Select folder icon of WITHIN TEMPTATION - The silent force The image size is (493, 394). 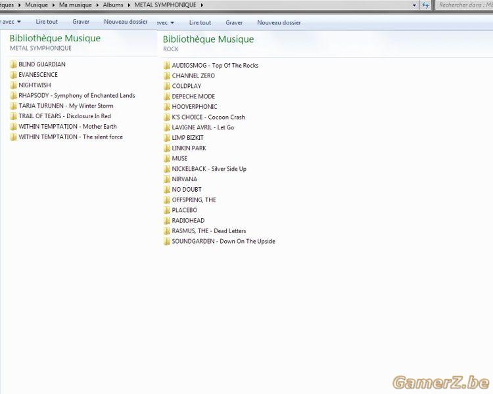pyautogui.click(x=13, y=137)
